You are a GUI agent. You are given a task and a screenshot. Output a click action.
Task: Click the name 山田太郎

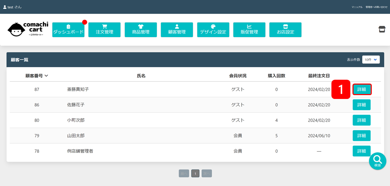pos(76,135)
